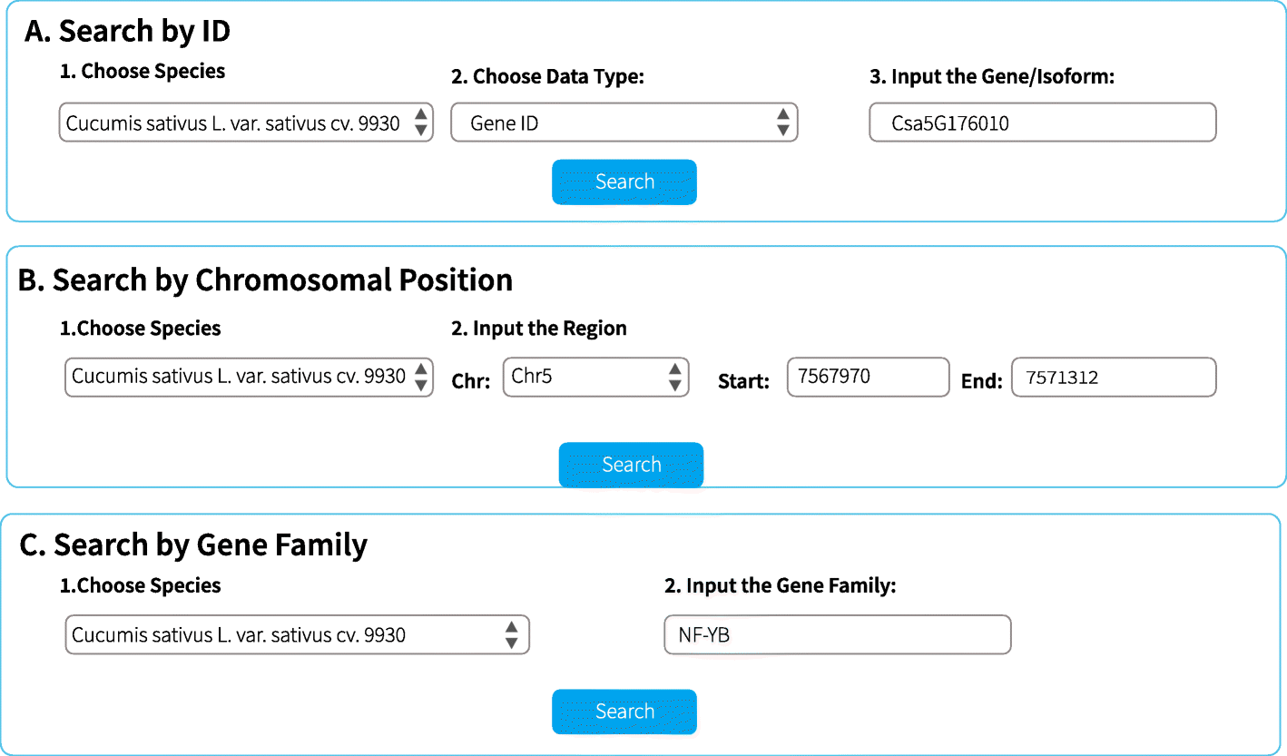Click the 'Start:' label
The height and width of the screenshot is (756, 1287).
[x=743, y=382]
